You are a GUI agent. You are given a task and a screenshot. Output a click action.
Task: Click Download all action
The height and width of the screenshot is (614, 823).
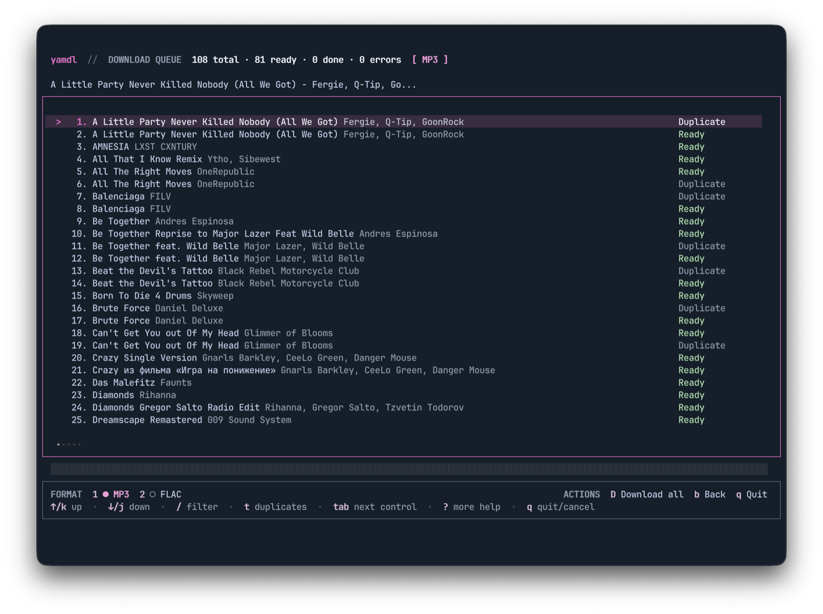647,494
